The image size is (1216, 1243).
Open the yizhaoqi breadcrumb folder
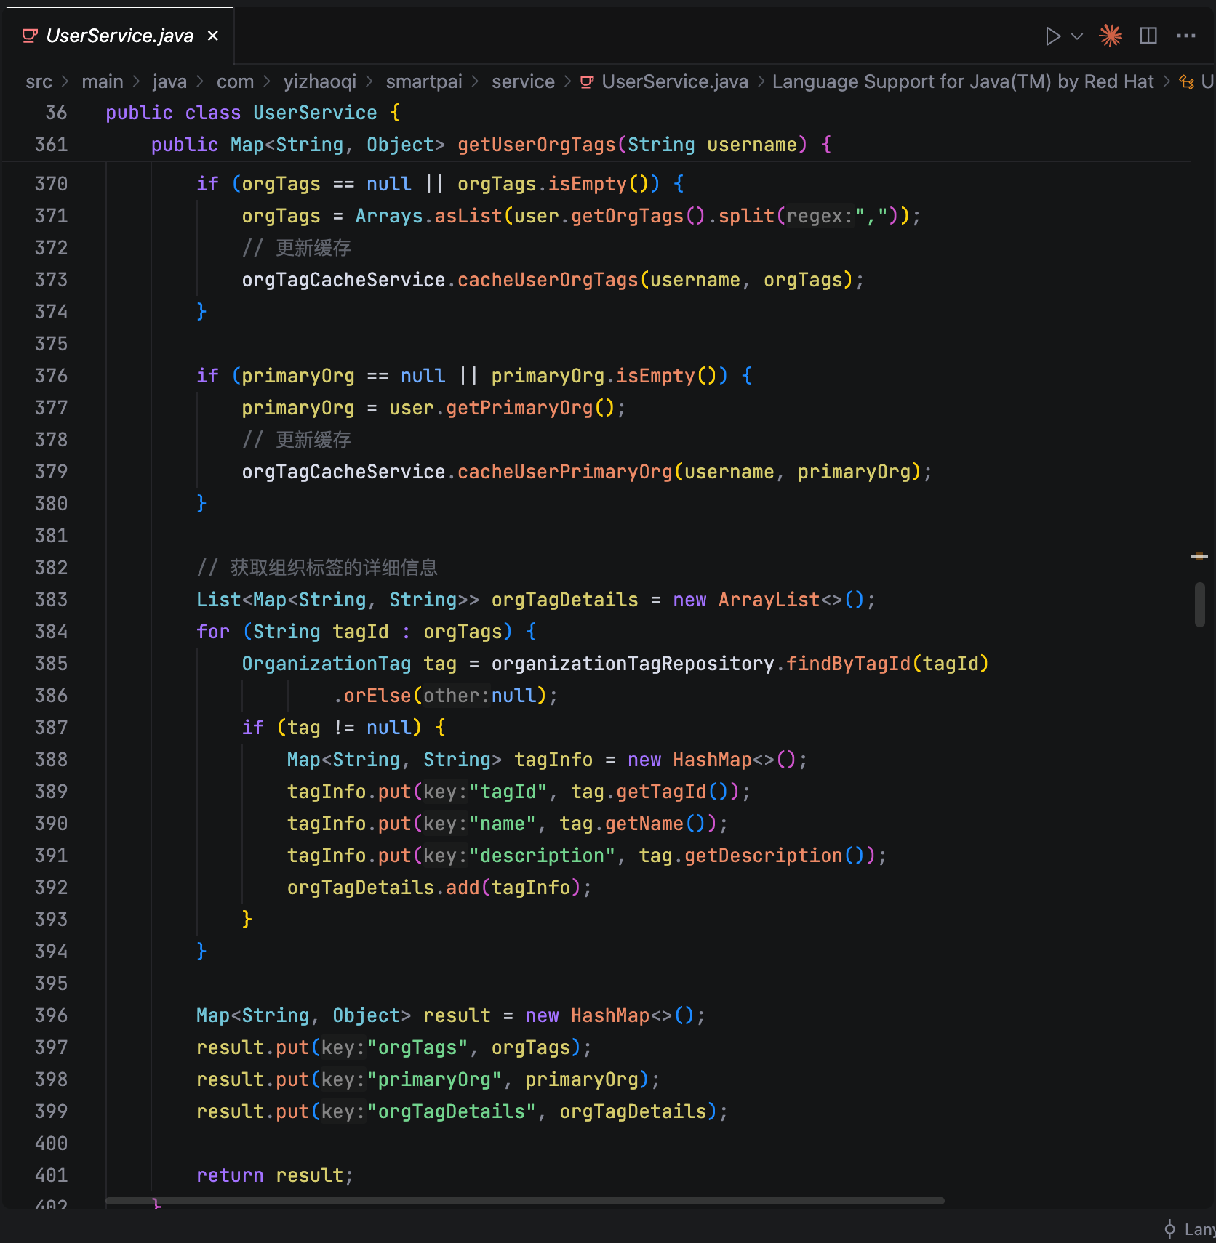click(x=320, y=81)
